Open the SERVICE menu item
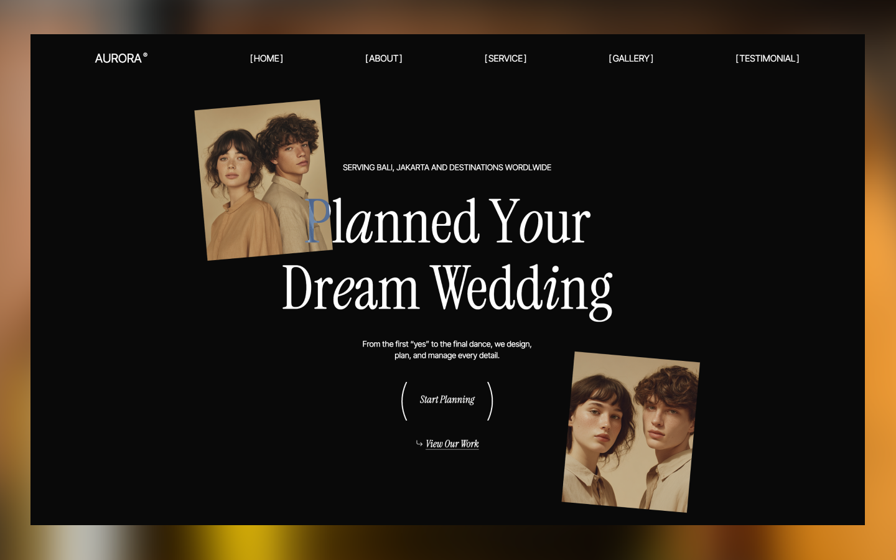This screenshot has width=896, height=560. tap(505, 58)
